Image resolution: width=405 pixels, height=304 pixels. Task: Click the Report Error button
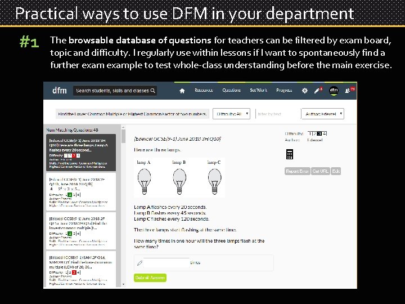pyautogui.click(x=298, y=171)
